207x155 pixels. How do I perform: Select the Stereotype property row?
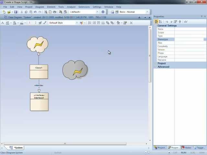tap(181, 39)
